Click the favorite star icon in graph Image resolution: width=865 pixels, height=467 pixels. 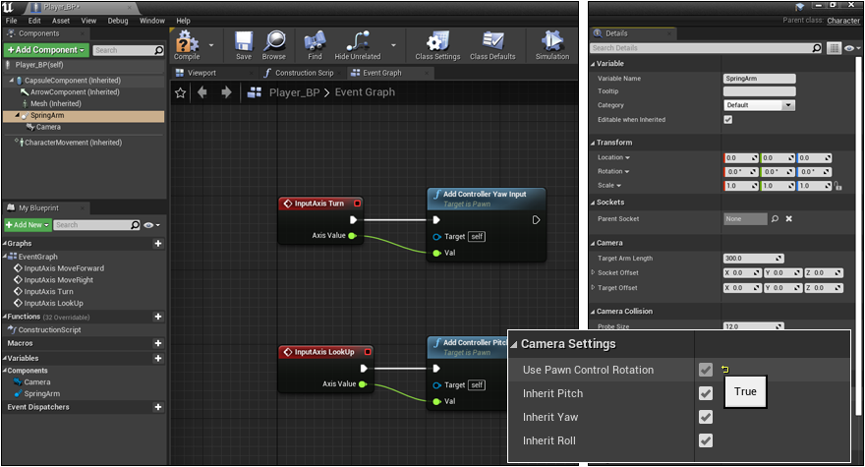pyautogui.click(x=181, y=92)
